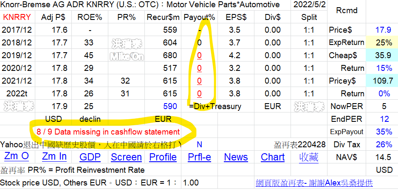
Task: Open the Profile link
Action: click(x=163, y=157)
